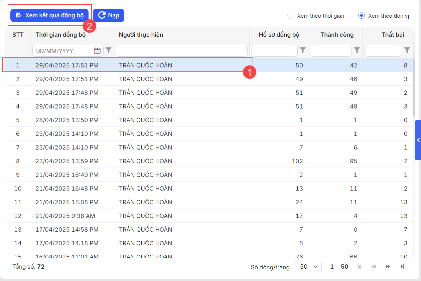Select row 8 dated 23/04/2025 13:59
Screen dimensions: 421x281
point(134,161)
